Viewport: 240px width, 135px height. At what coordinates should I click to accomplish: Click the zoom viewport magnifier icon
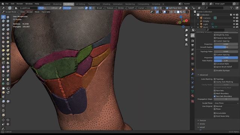coord(186,30)
